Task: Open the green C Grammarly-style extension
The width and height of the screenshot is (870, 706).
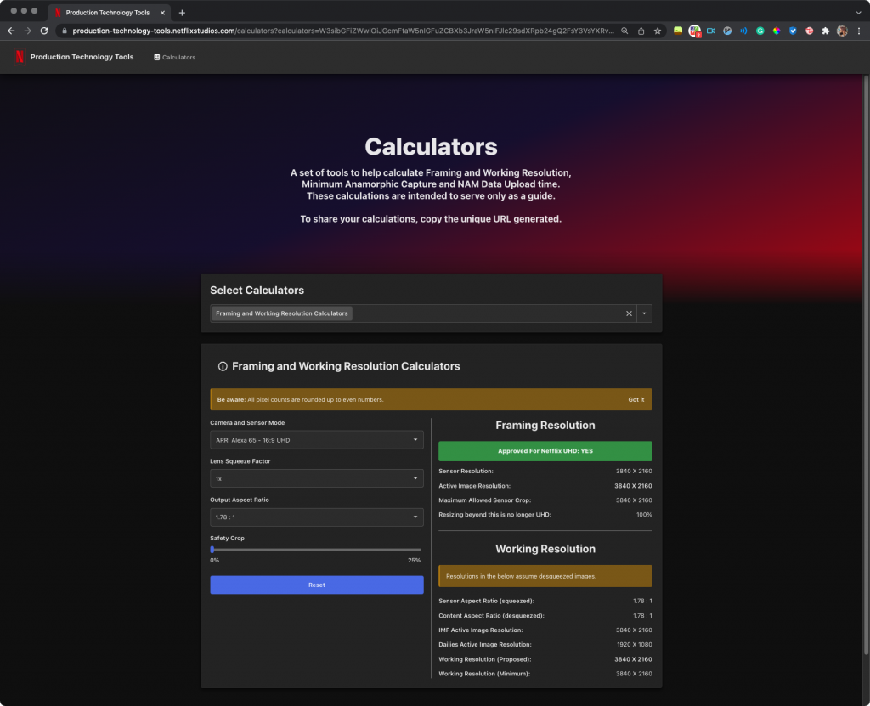Action: [x=760, y=31]
